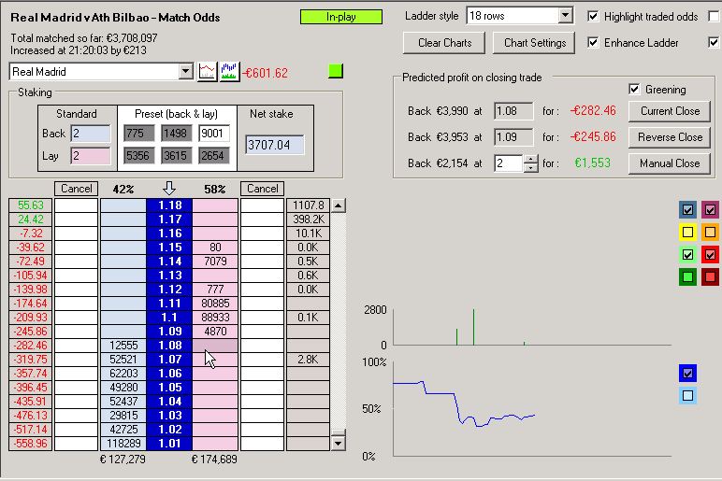Toggle the Enhance Ladder checkbox
The height and width of the screenshot is (481, 722).
[x=593, y=43]
